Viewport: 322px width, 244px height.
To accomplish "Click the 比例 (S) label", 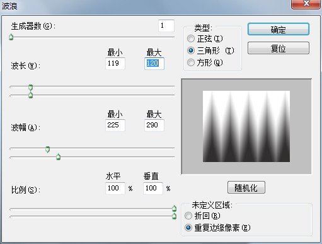I will tap(25, 190).
